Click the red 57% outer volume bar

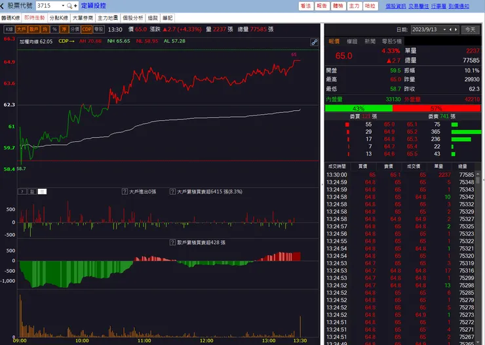[x=436, y=108]
